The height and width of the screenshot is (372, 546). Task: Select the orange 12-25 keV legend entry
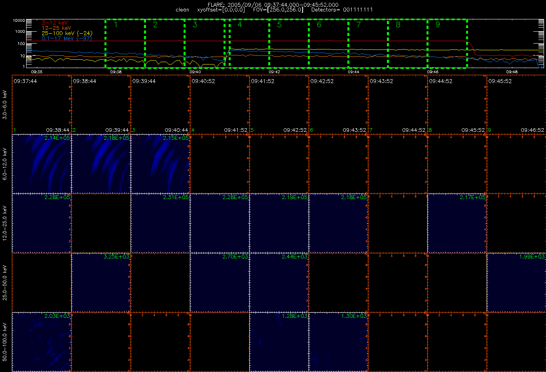pyautogui.click(x=56, y=28)
